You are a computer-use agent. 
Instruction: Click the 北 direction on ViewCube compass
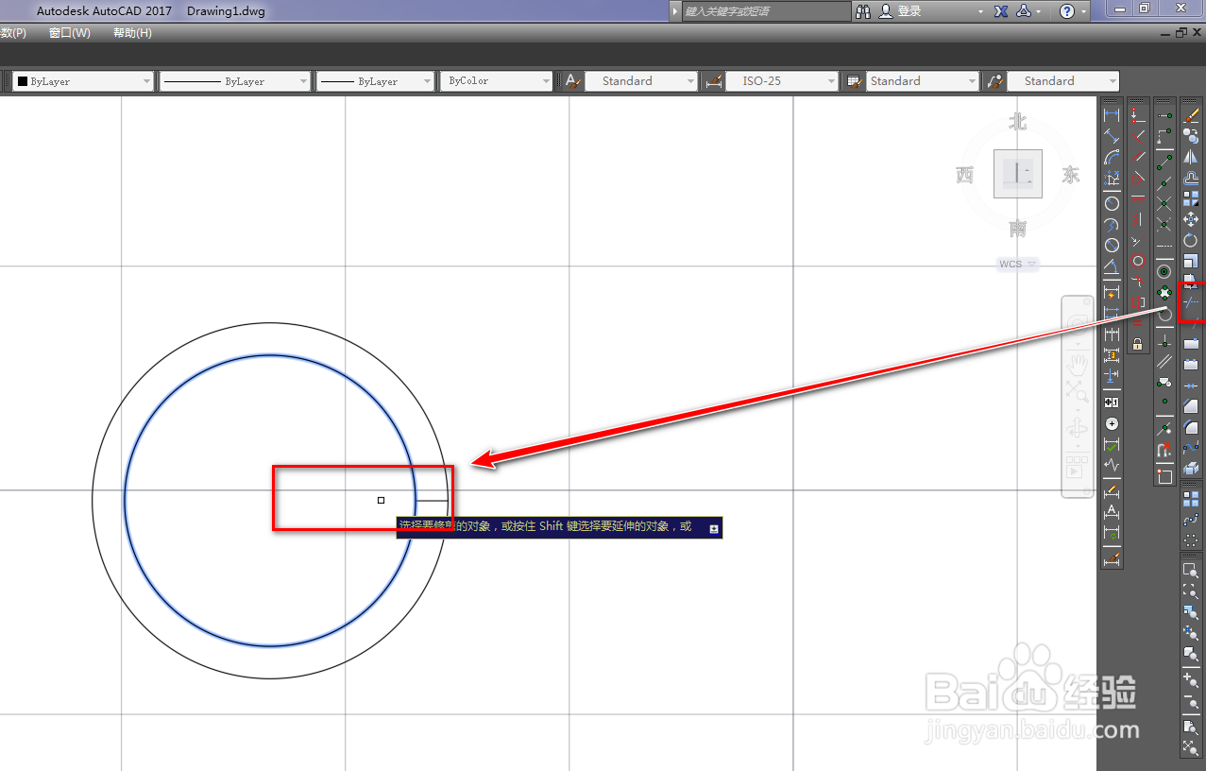(x=1017, y=121)
